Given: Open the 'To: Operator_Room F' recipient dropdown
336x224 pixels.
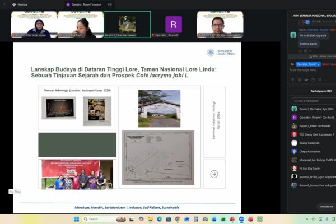Looking at the screenshot, I should (308, 64).
